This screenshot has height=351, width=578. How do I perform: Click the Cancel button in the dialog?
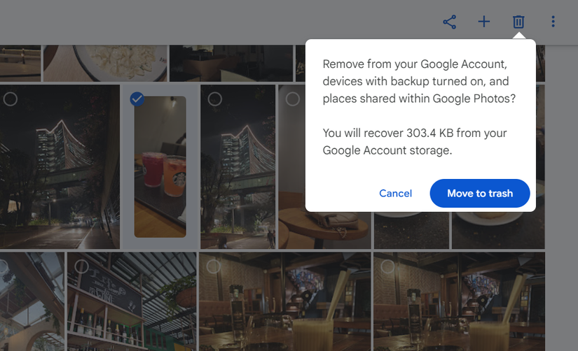pyautogui.click(x=396, y=193)
